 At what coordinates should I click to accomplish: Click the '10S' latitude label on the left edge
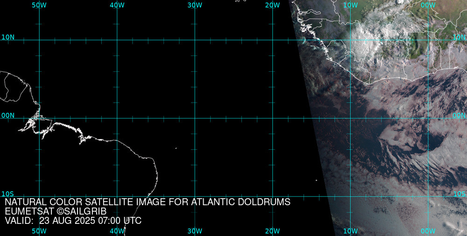click(8, 194)
